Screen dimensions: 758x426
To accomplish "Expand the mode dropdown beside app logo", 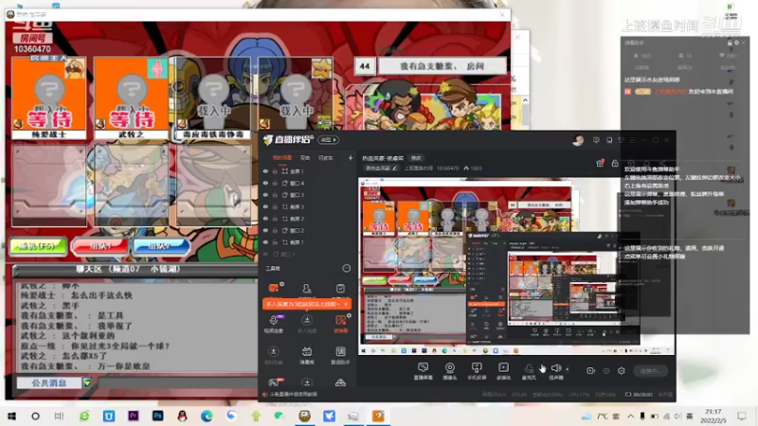I will [x=328, y=140].
